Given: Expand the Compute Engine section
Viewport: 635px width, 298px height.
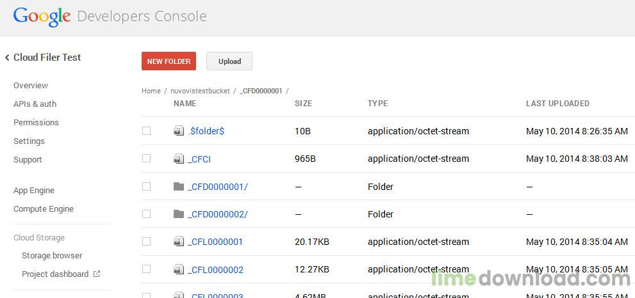Looking at the screenshot, I should (44, 209).
